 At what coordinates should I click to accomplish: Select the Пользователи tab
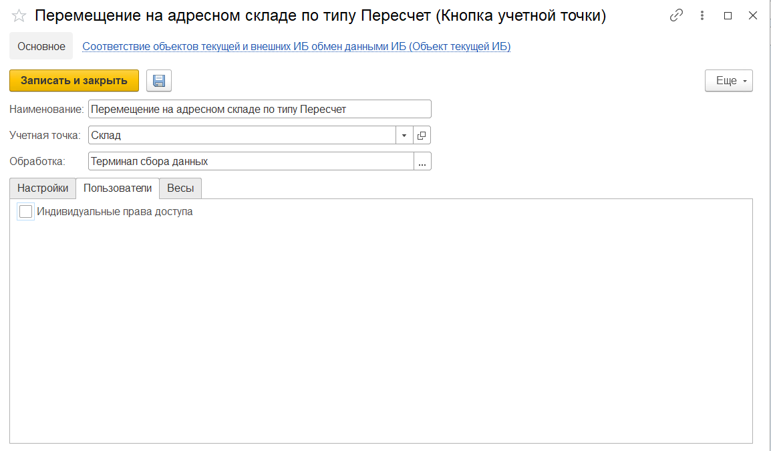pyautogui.click(x=118, y=188)
